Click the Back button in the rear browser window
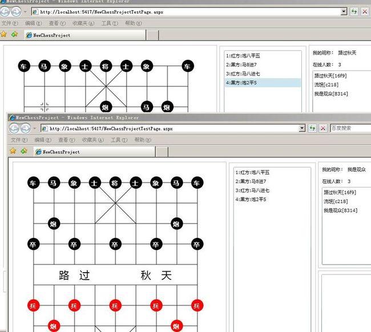Screen dimensions: 371x332 click(5, 11)
